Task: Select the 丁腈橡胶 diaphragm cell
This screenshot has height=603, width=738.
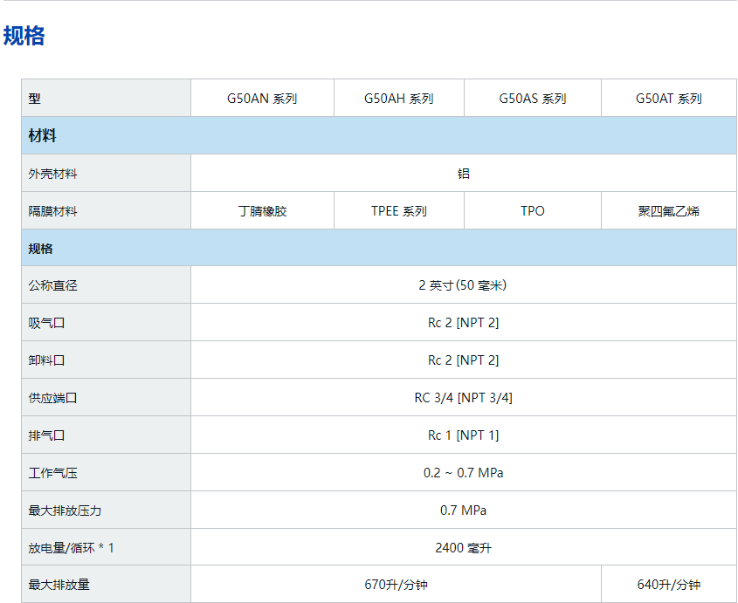Action: [x=262, y=211]
